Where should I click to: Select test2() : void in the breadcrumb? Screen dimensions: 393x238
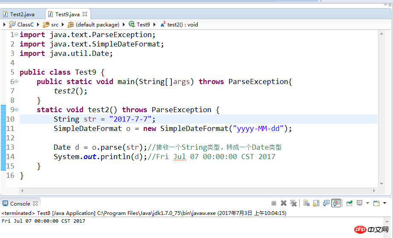point(182,25)
